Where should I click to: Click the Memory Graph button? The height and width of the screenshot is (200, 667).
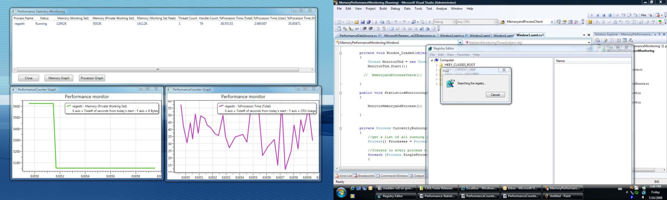59,78
